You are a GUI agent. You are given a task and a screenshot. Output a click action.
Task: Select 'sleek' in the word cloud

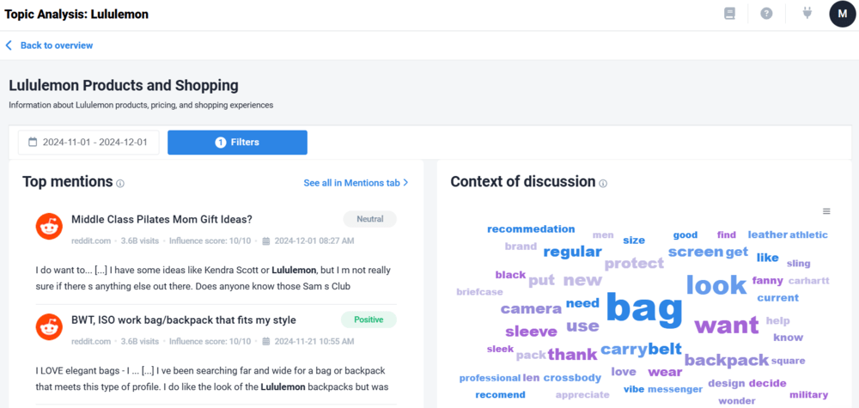(x=500, y=350)
